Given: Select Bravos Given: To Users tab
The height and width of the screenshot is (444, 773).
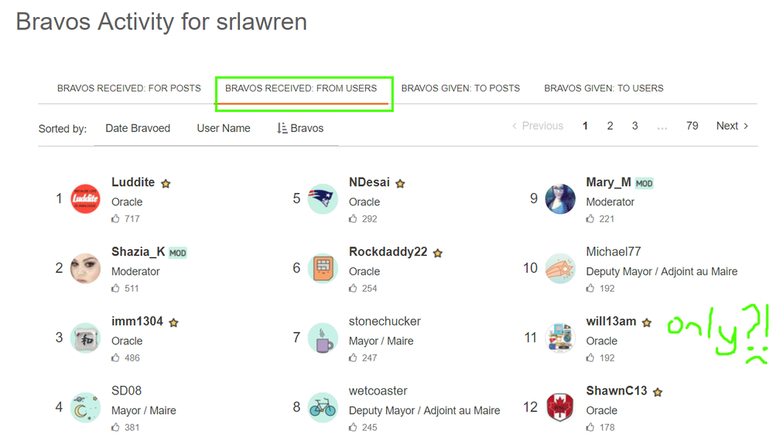Looking at the screenshot, I should (604, 88).
